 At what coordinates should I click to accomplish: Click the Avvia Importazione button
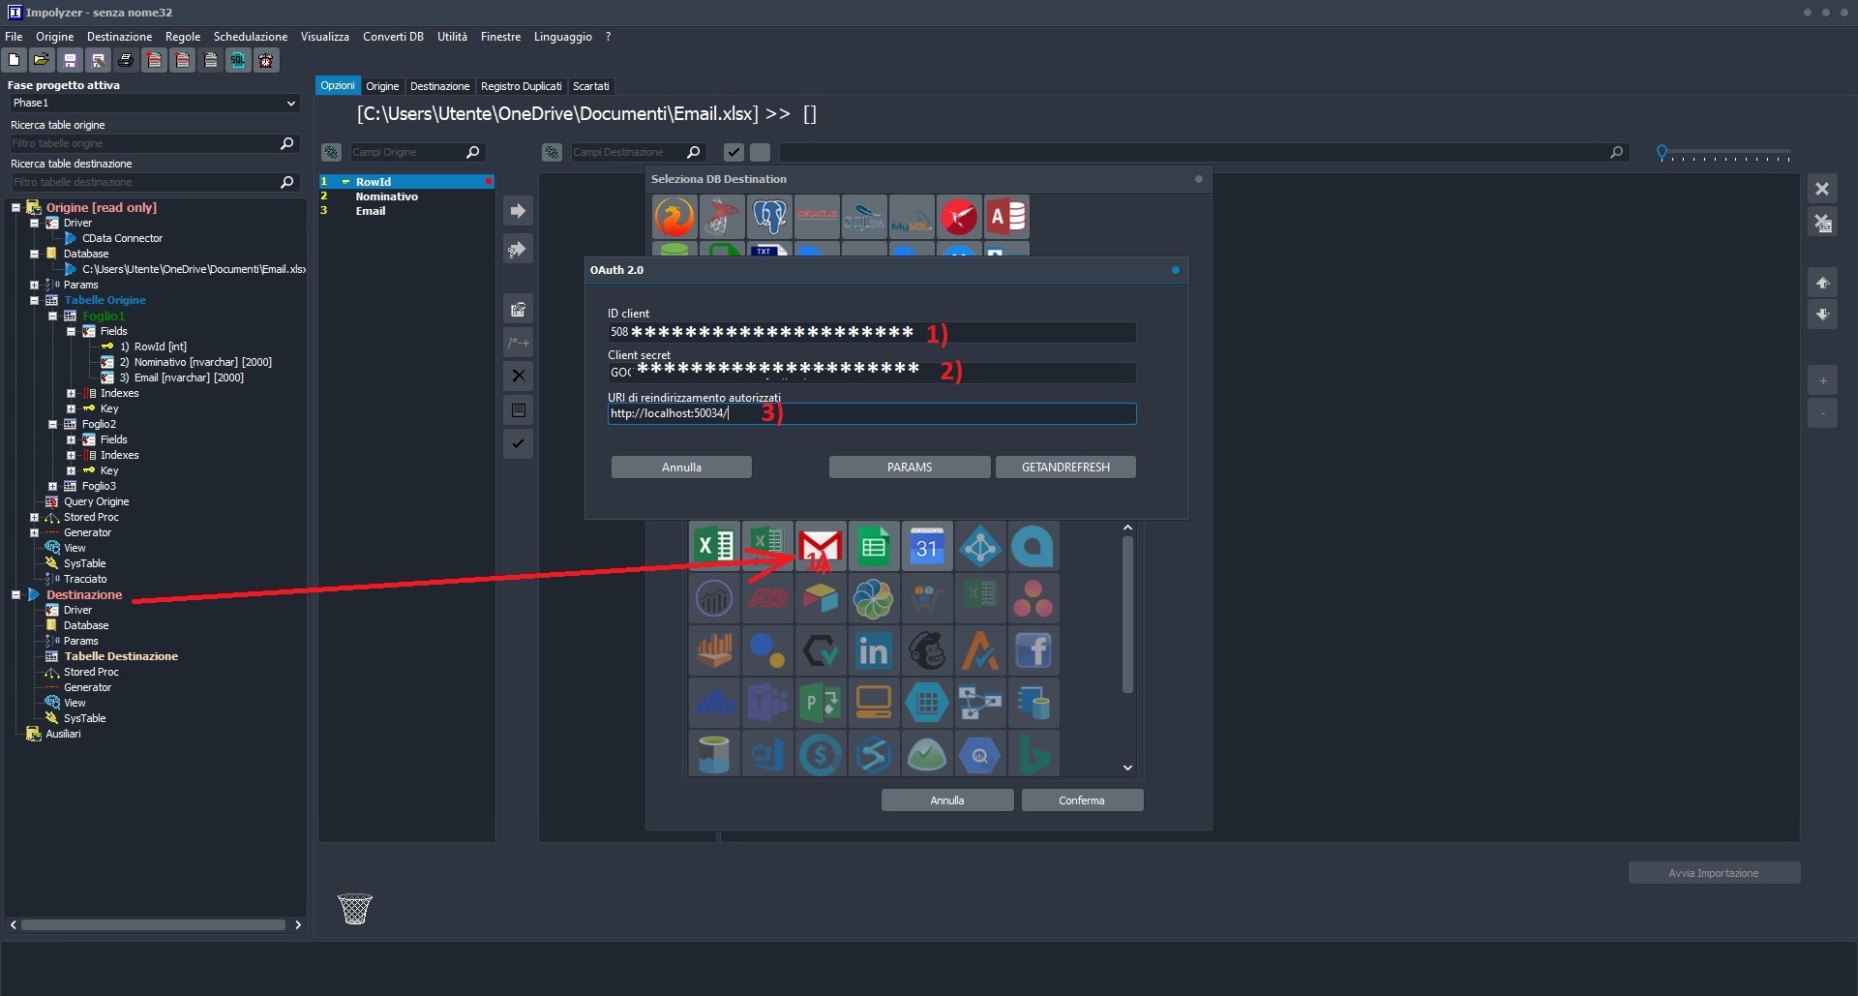(x=1714, y=873)
